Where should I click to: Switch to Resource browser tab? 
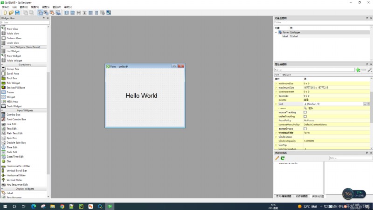318,196
